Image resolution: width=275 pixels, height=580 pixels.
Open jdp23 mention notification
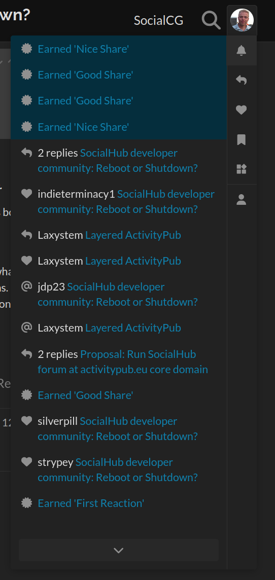pyautogui.click(x=119, y=295)
